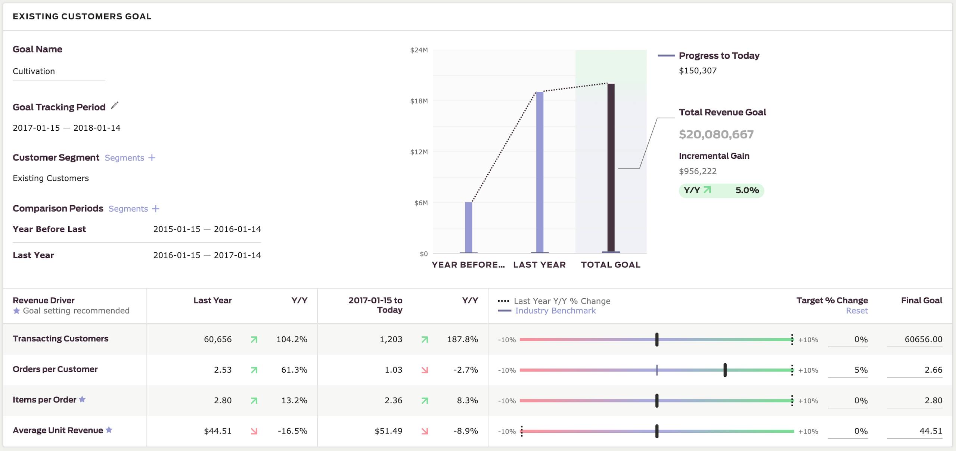Image resolution: width=956 pixels, height=451 pixels.
Task: Click the Last Year chart bar
Action: click(540, 172)
